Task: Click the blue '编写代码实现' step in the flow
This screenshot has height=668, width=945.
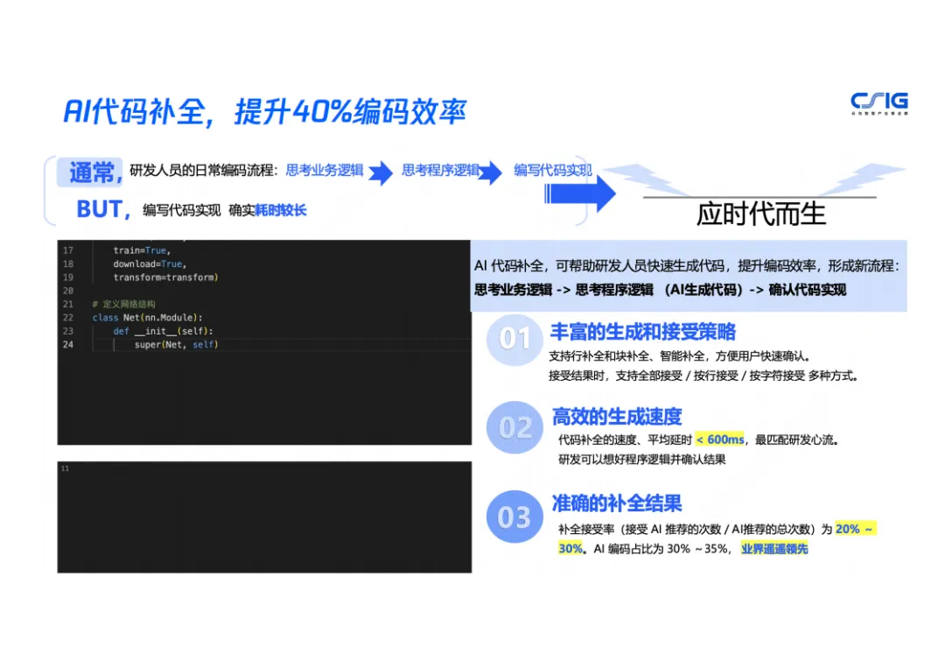Action: tap(553, 171)
